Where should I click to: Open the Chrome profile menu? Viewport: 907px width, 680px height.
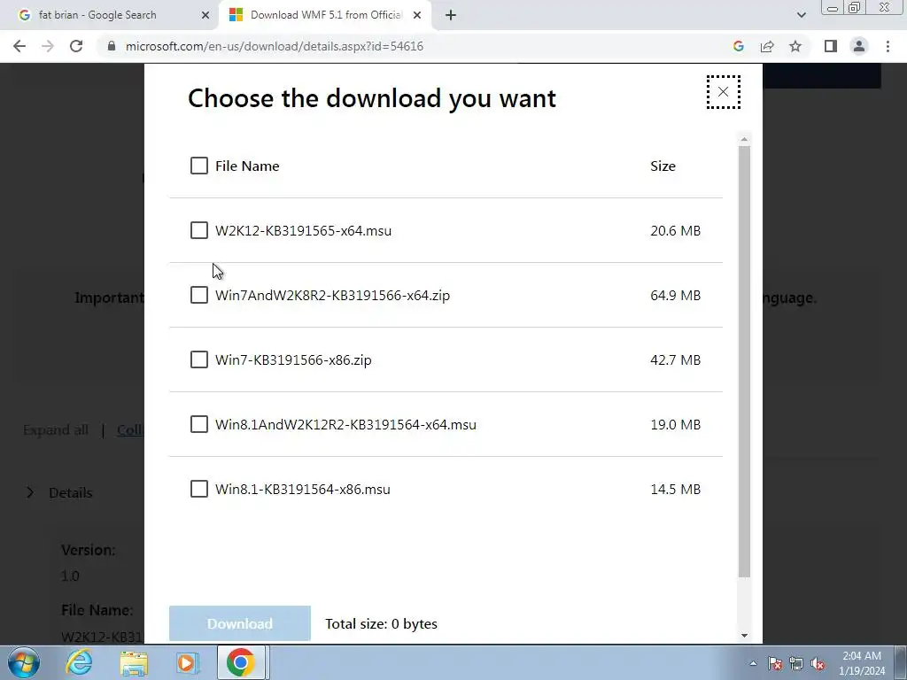tap(859, 46)
